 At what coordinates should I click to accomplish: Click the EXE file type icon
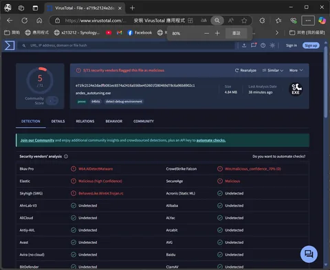(296, 89)
